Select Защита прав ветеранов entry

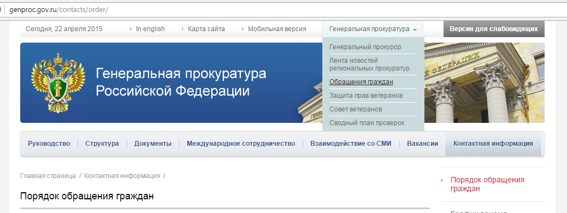[x=366, y=96]
